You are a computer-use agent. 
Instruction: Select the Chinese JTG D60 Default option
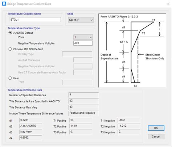[x=10, y=49]
